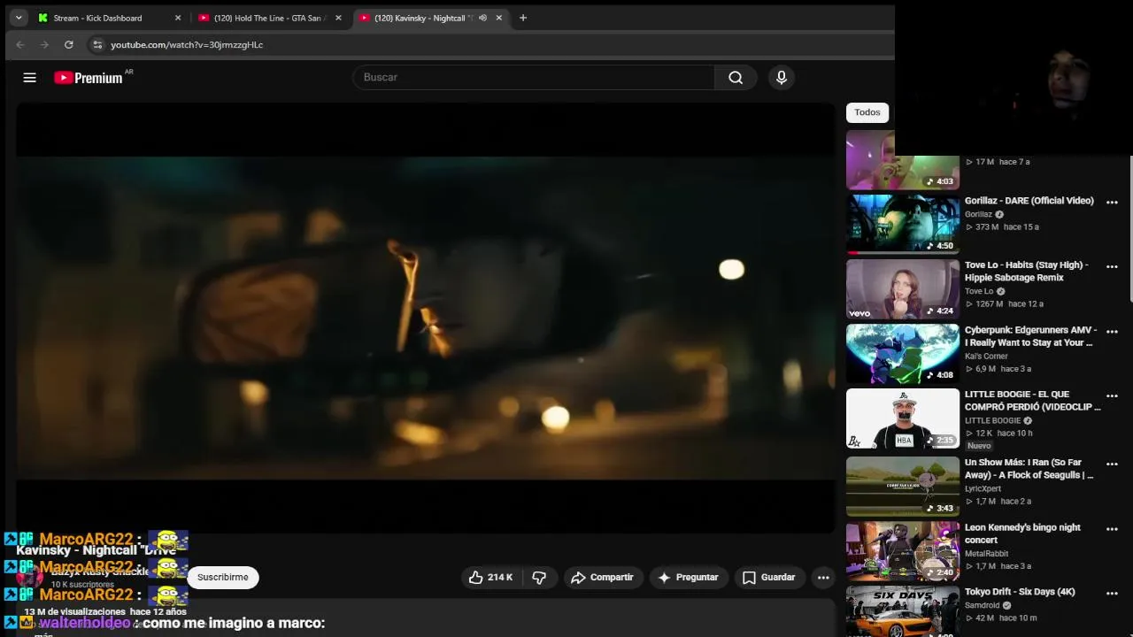This screenshot has width=1133, height=637.
Task: Close the Stream - Kick Dashboard tab
Action: coord(177,18)
